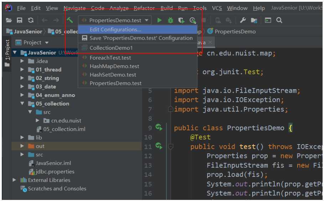324x201 pixels.
Task: Click the IntelliJ IDEA logo icon
Action: pos(9,8)
